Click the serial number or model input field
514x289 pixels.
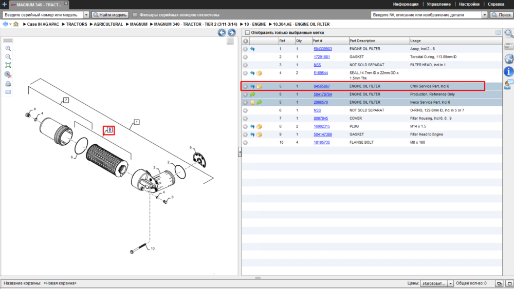43,15
